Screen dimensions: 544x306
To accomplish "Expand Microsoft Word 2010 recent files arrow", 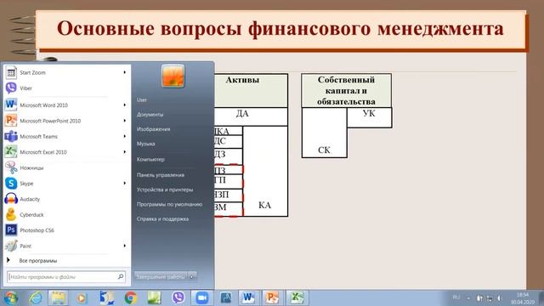I will (125, 105).
